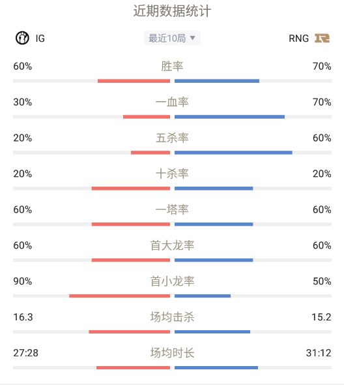Viewport: 344px width, 385px height.
Task: Click the IG team logo icon
Action: [x=22, y=38]
